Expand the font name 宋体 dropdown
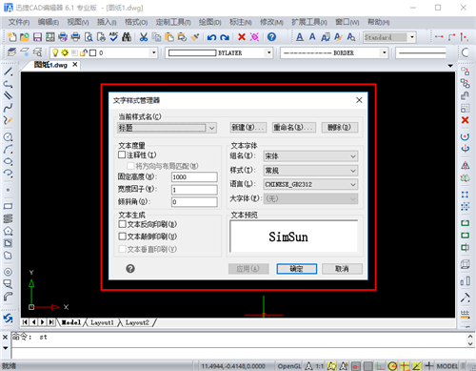Screen dimensions: 476x371 [x=310, y=156]
